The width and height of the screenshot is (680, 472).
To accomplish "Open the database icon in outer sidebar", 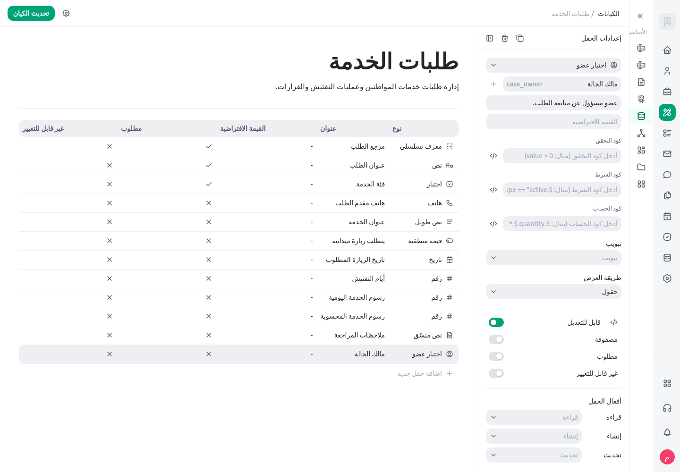I will (x=667, y=258).
